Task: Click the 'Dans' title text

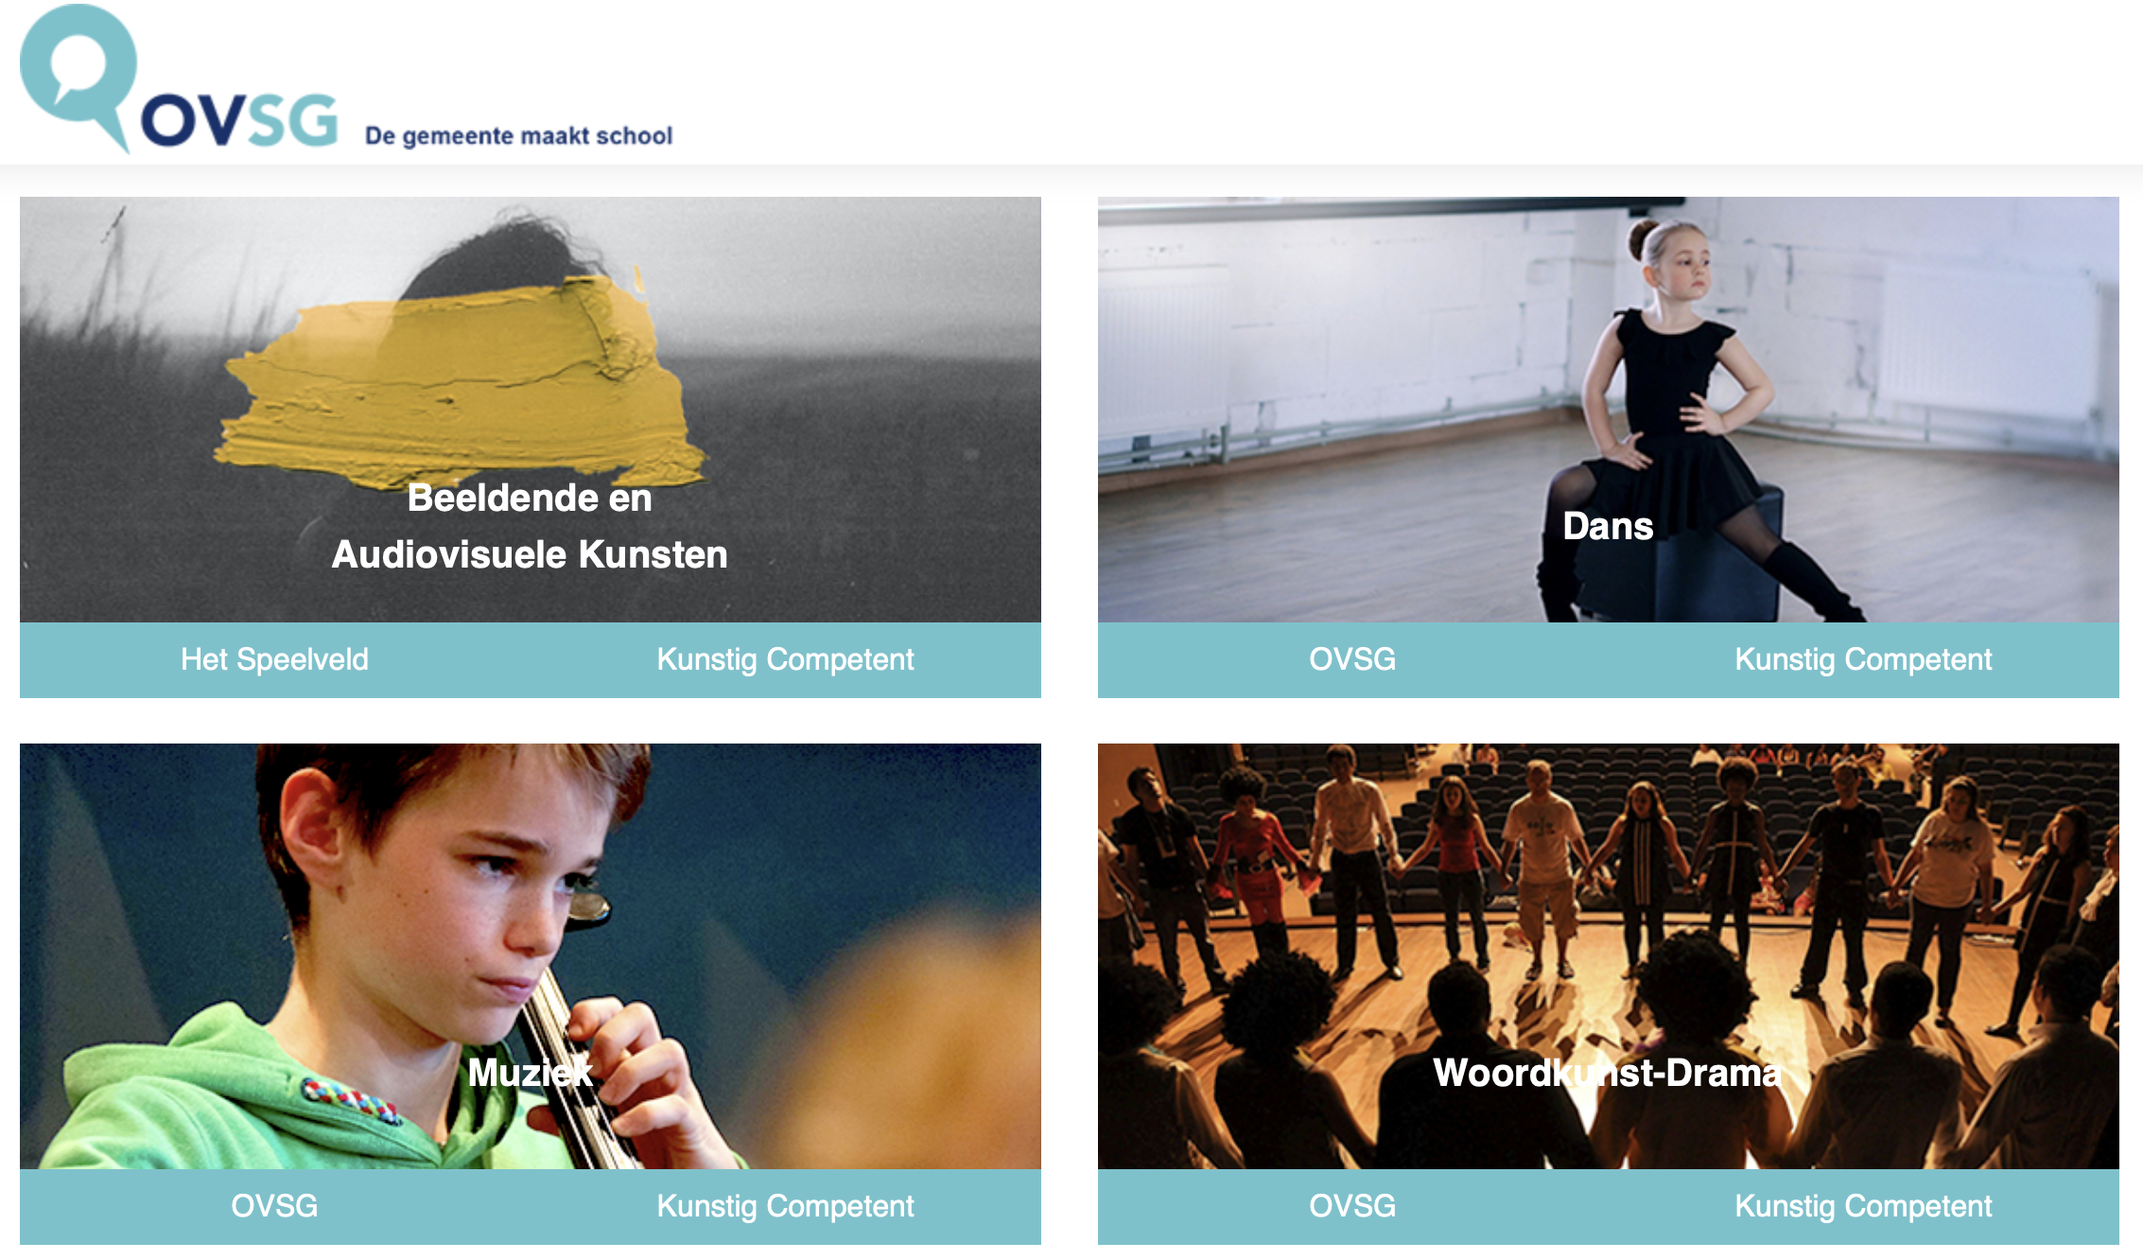Action: pos(1608,526)
